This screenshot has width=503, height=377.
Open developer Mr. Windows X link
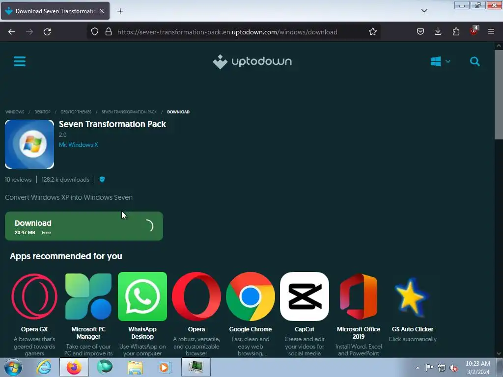tap(78, 145)
